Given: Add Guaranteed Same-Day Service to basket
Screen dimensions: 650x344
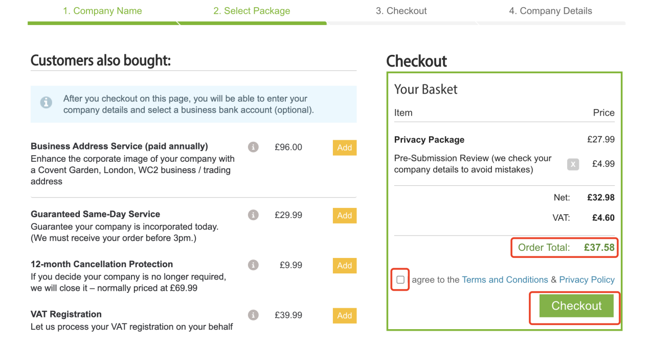Looking at the screenshot, I should 345,216.
